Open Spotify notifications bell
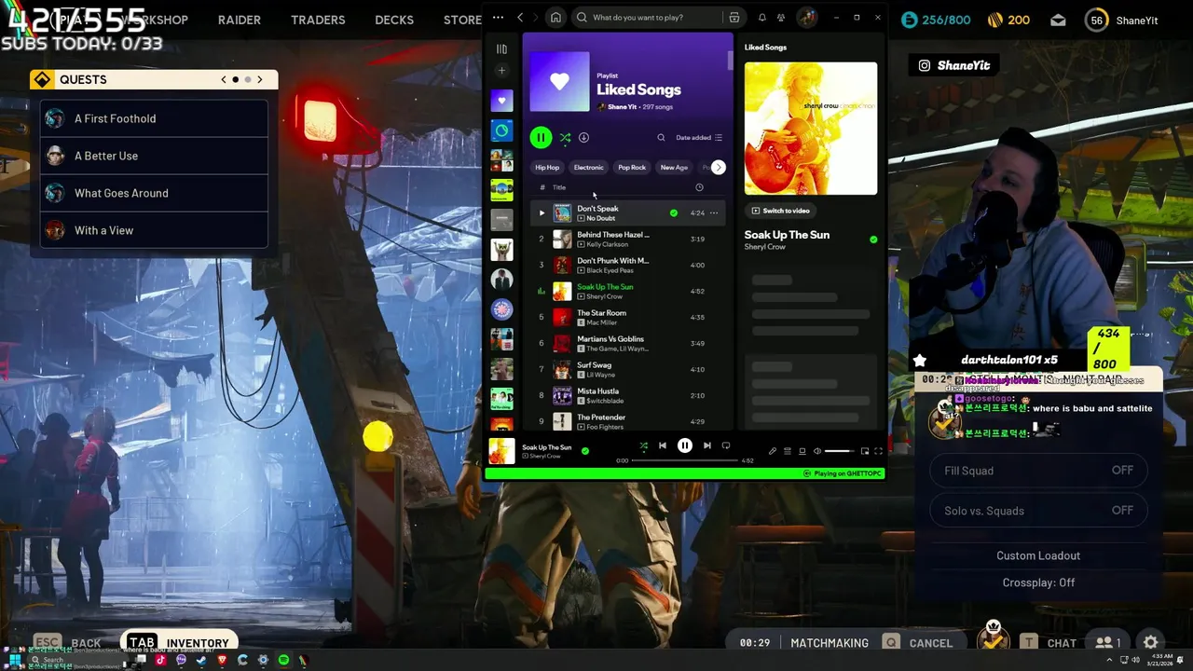Screen dimensions: 1193x671 [x=762, y=18]
